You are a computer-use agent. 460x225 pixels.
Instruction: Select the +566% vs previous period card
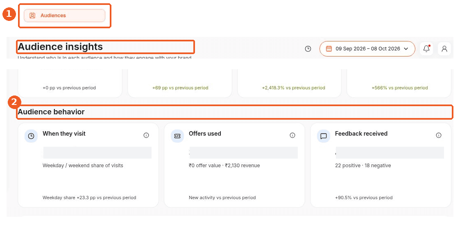[x=399, y=84]
